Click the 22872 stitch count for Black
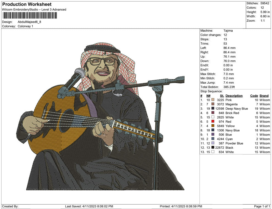Viewport: 272px width, 209px height. click(x=220, y=148)
